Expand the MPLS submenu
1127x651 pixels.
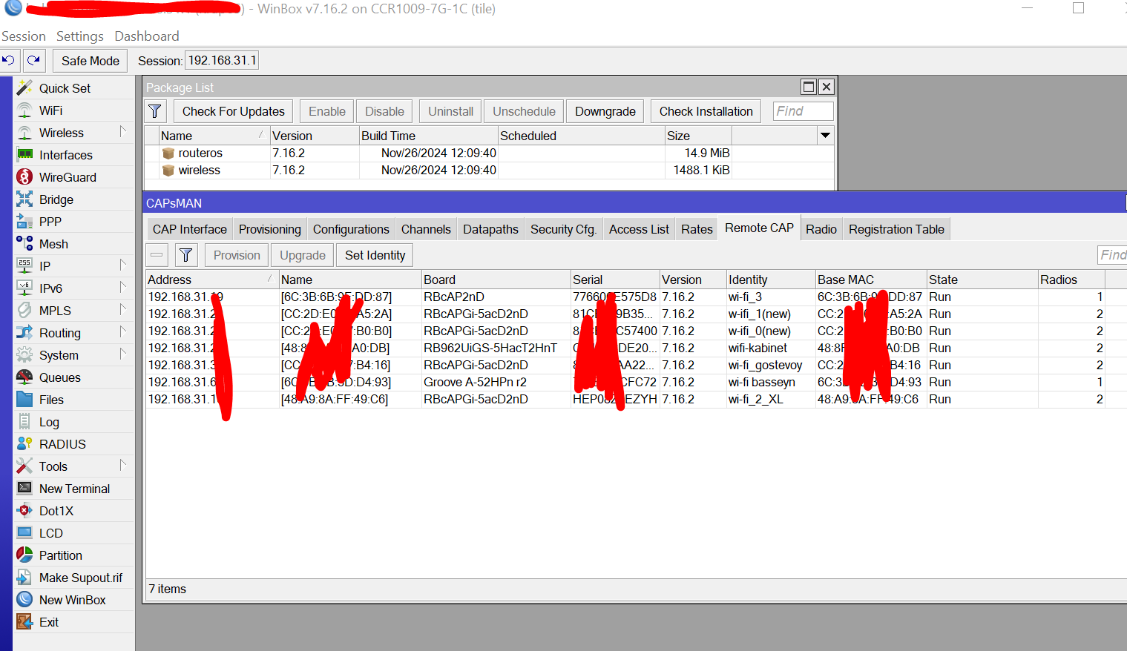(x=123, y=310)
